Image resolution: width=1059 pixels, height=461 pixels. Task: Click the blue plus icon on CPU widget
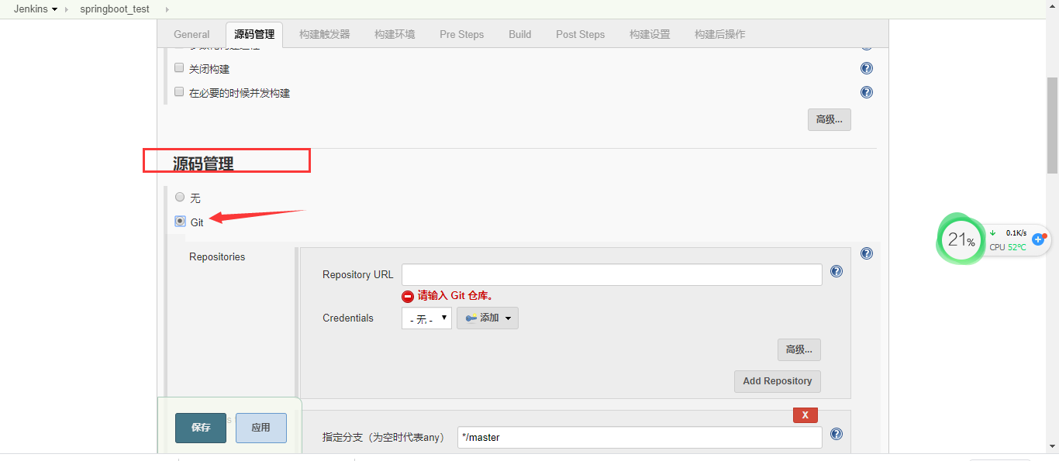point(1038,239)
